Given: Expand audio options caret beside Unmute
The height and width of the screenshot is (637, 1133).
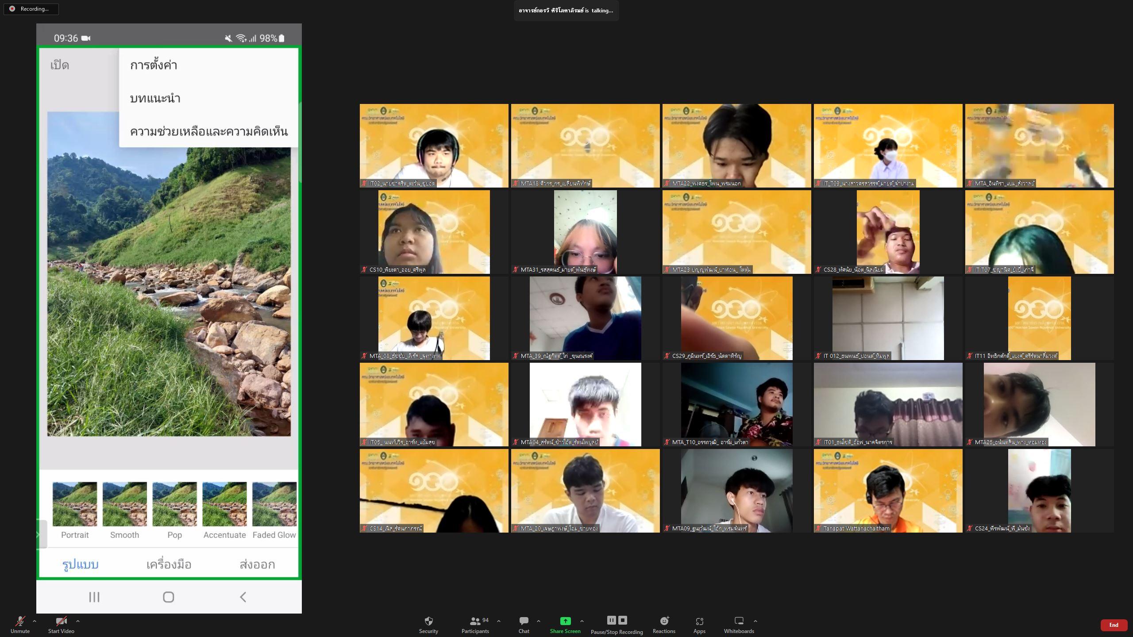Looking at the screenshot, I should tap(35, 621).
